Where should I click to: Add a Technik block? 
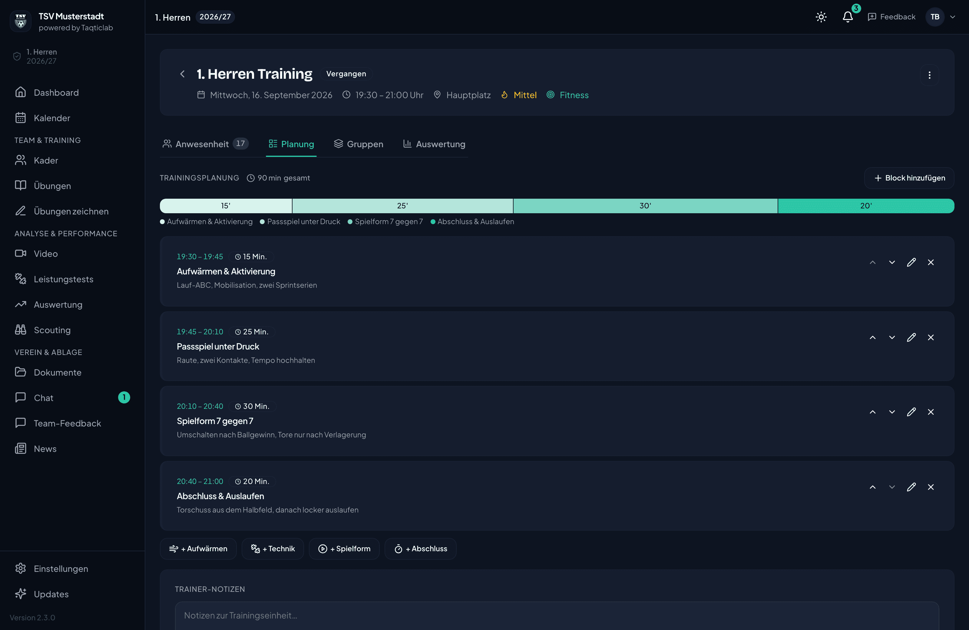click(x=273, y=549)
